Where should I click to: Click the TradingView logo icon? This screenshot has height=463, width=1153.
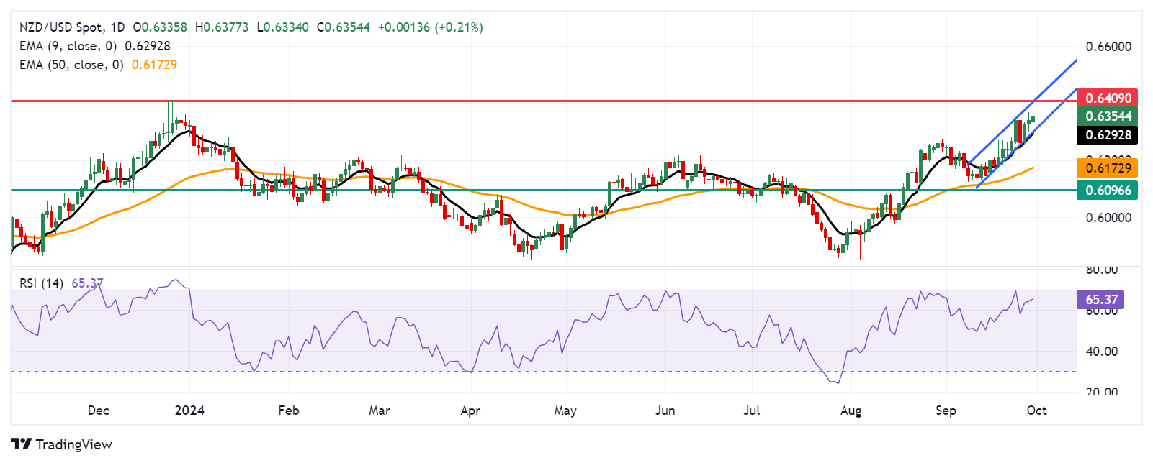pyautogui.click(x=21, y=444)
